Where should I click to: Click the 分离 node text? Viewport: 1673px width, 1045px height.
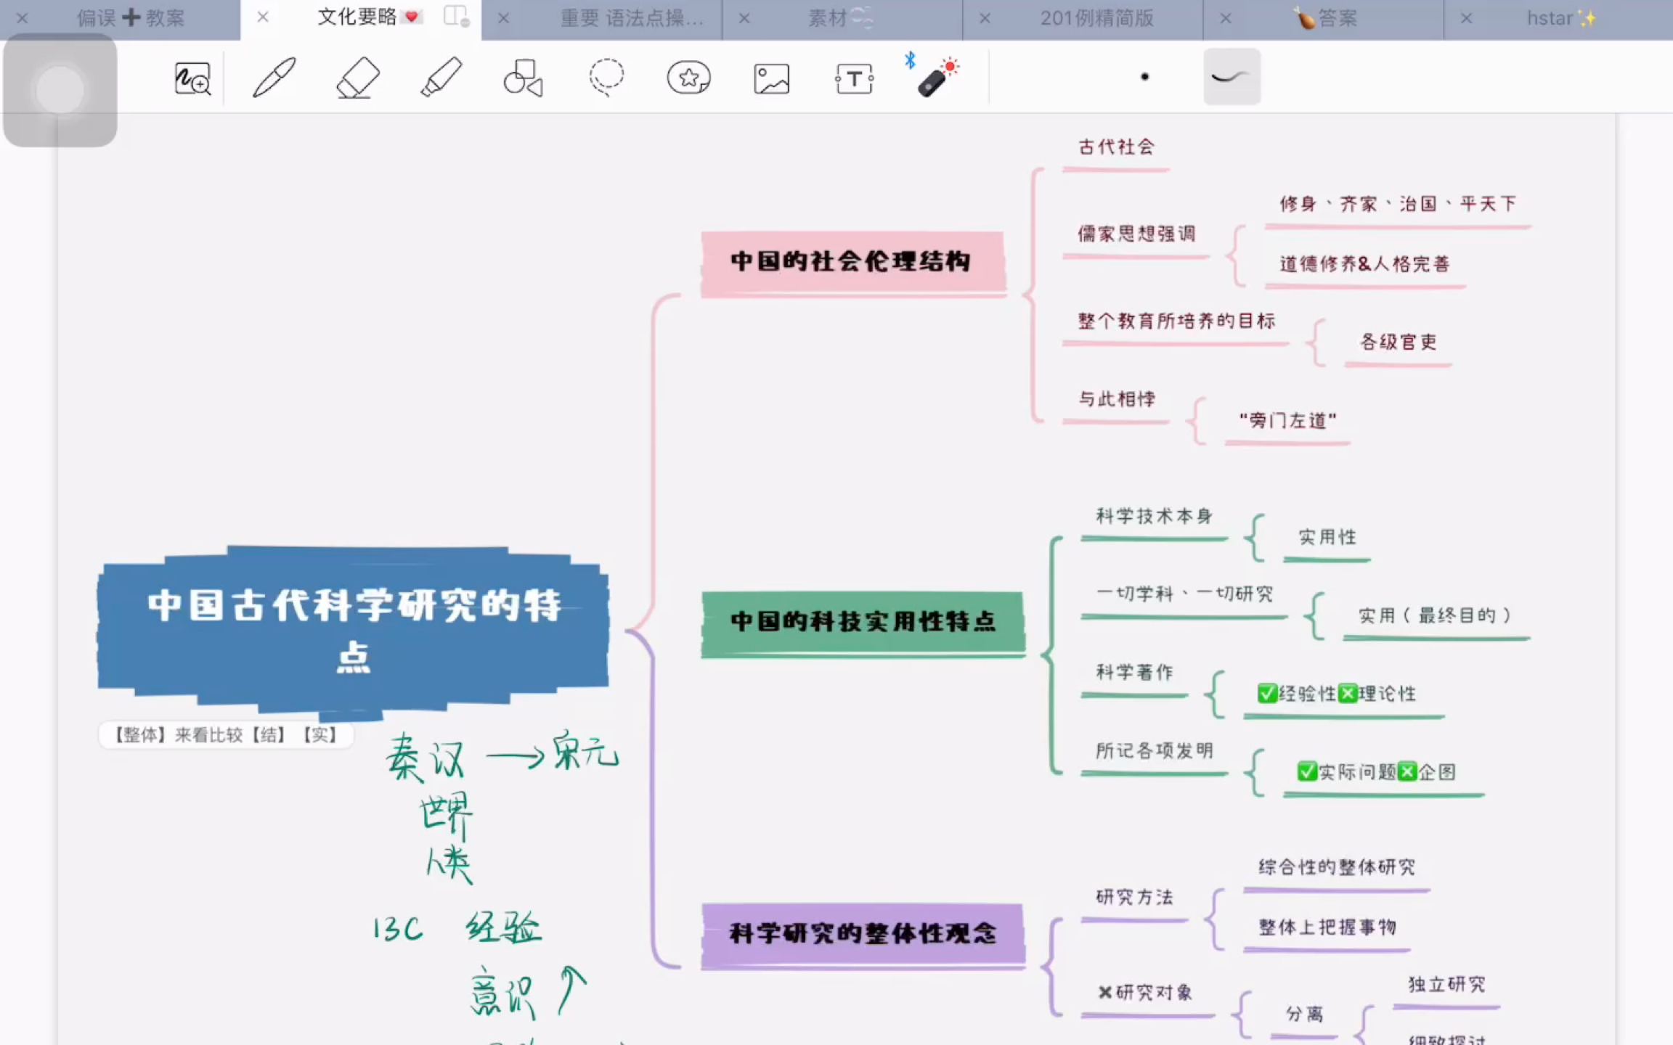pos(1304,1014)
